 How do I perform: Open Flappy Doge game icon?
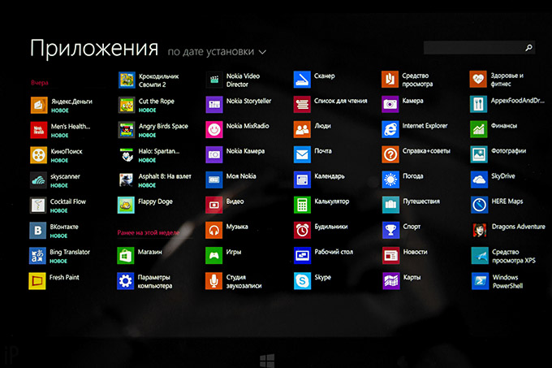click(x=126, y=206)
